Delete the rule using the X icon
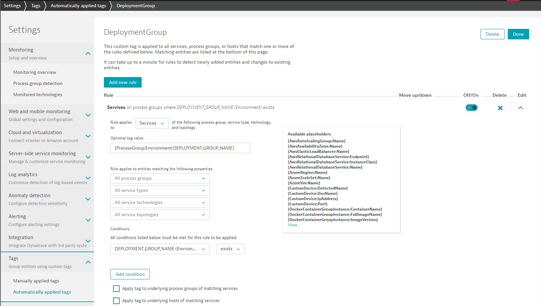The image size is (541, 306). (500, 108)
